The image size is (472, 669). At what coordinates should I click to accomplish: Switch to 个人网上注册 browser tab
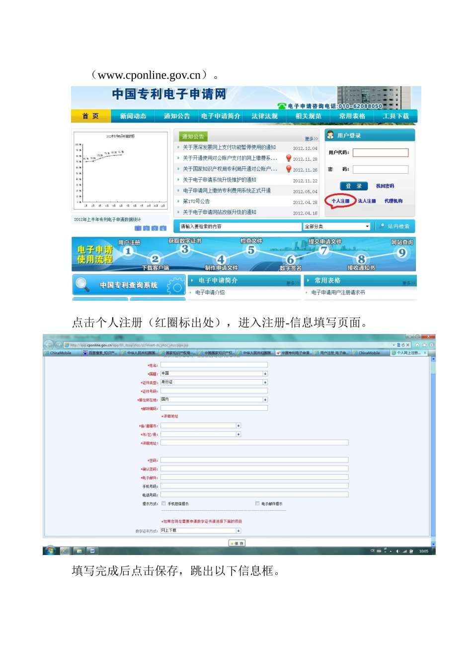(409, 352)
